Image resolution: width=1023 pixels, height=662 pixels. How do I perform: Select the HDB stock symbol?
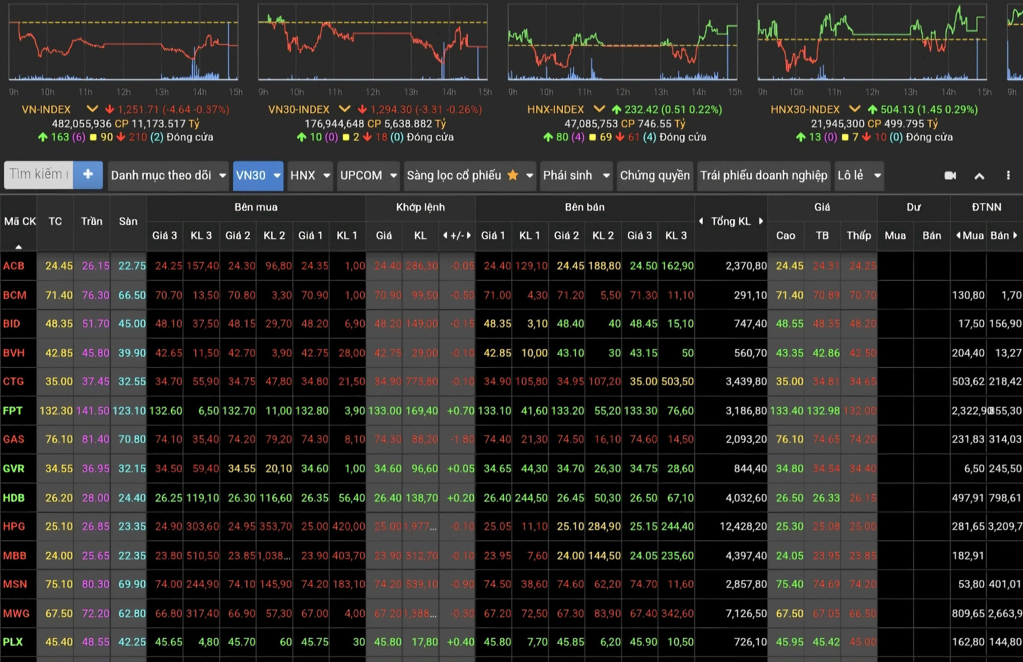click(14, 498)
